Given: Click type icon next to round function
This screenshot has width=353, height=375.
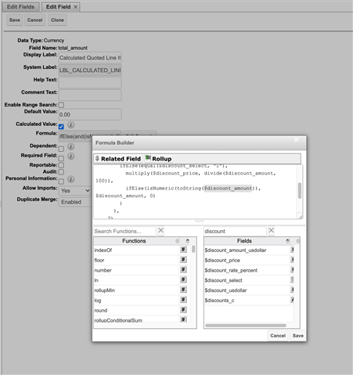Looking at the screenshot, I should coord(183,310).
